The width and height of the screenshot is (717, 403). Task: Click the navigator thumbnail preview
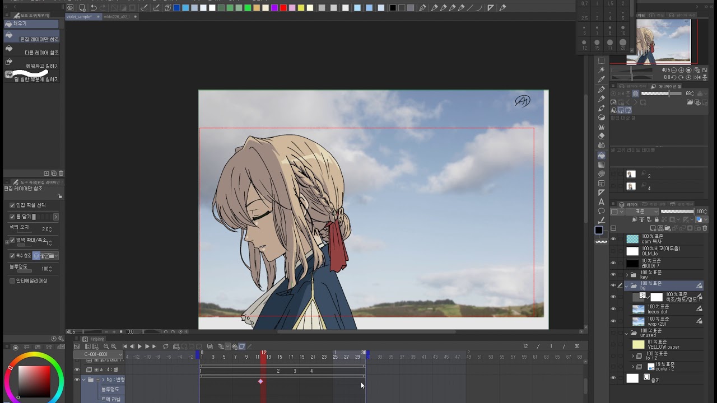tap(659, 41)
